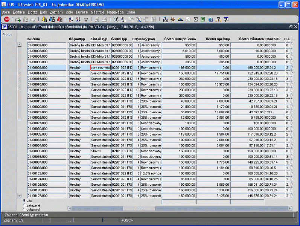Click the scroll down arrow beside the table
Image resolution: width=300 pixels, height=226 pixels.
20,196
